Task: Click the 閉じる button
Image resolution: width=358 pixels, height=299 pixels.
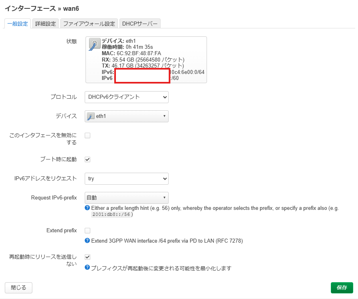Action: 18,287
